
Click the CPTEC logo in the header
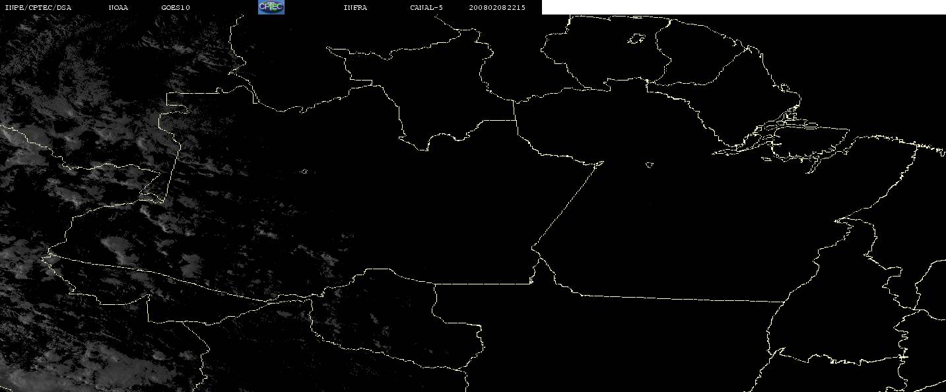click(x=271, y=7)
